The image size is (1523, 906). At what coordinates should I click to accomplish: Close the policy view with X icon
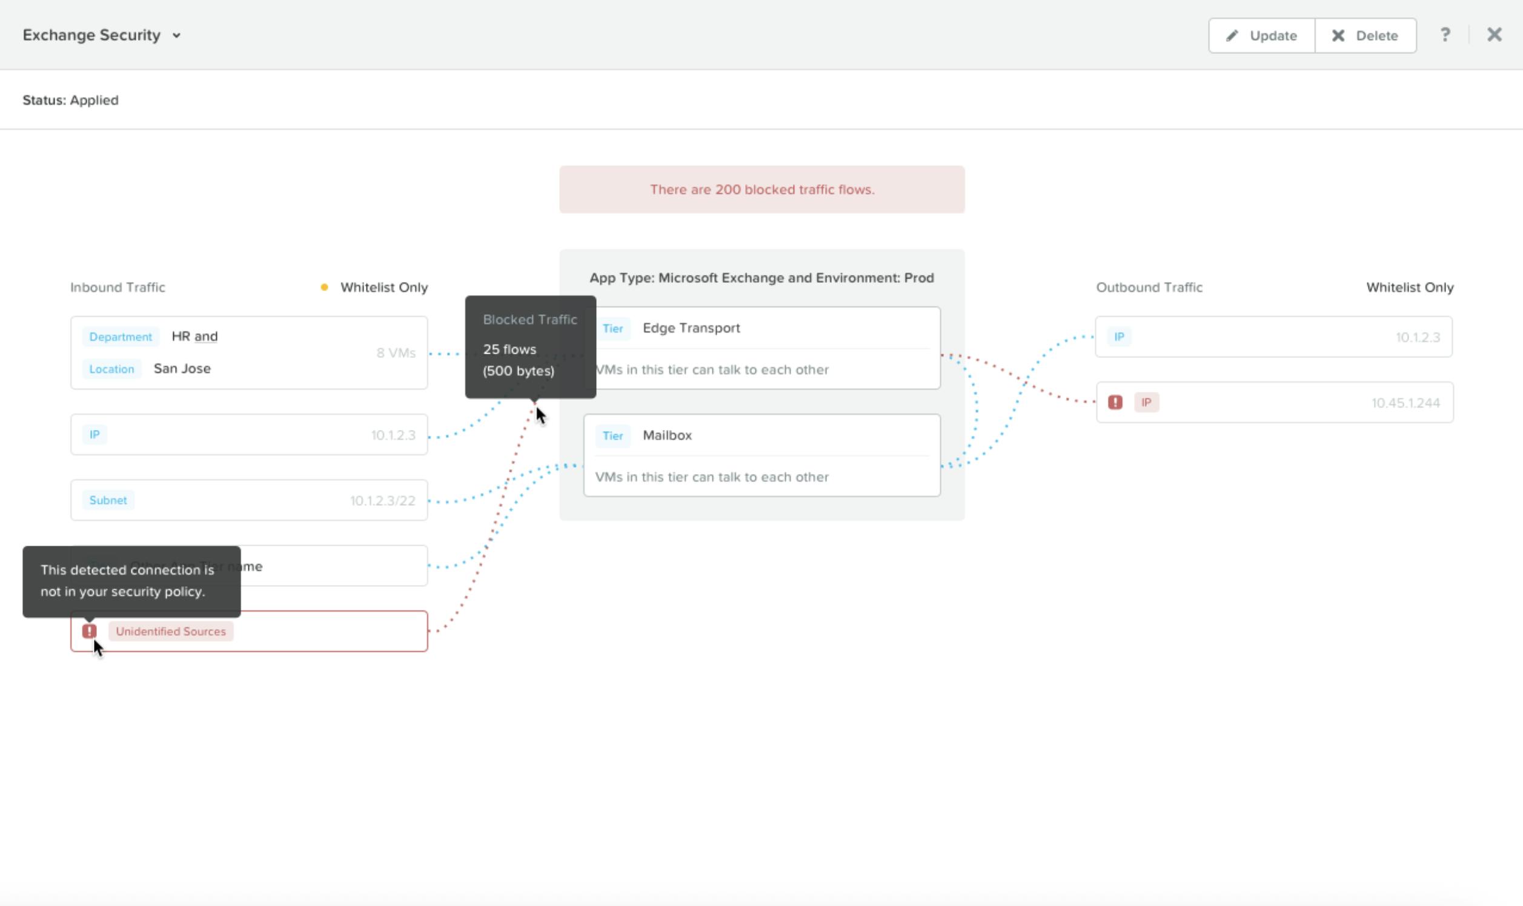tap(1495, 35)
